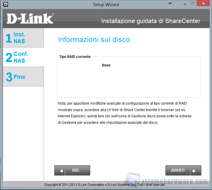This screenshot has width=212, height=190.
Task: Click the 'Informazioni sul disco' heading
Action: point(94,40)
